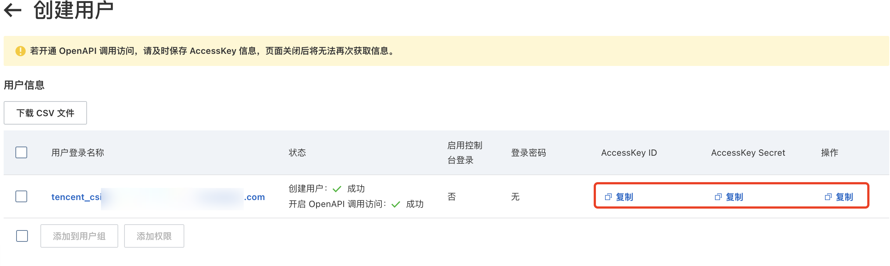The image size is (890, 266).
Task: Click the back arrow beside 创建用户
Action: pyautogui.click(x=13, y=10)
